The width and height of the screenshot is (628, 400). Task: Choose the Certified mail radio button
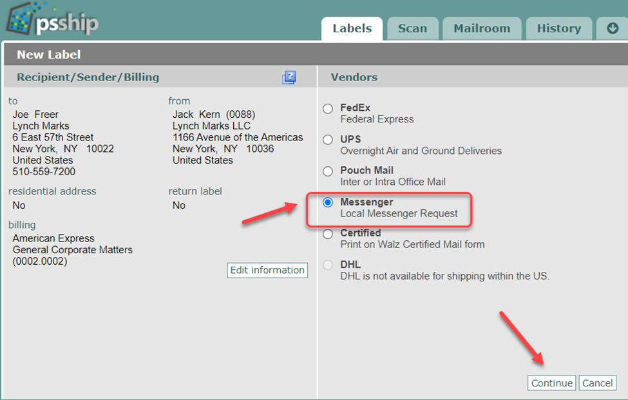coord(328,234)
